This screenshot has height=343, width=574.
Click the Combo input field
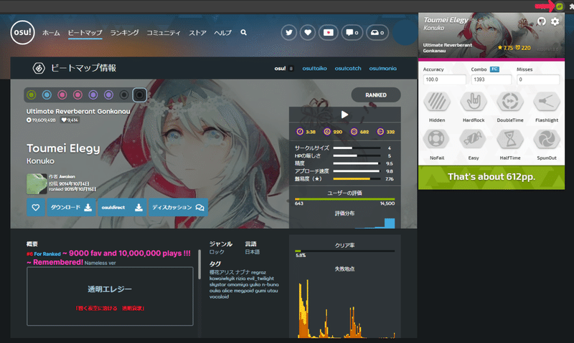pos(491,79)
